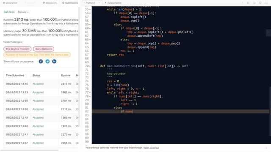This screenshot has width=271, height=152.
Task: Click the 'return res' code on line 67
Action: [x=116, y=55]
